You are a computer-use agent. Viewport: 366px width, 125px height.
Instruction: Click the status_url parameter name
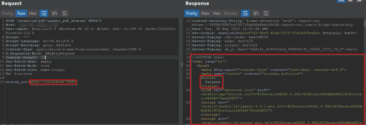[17, 82]
